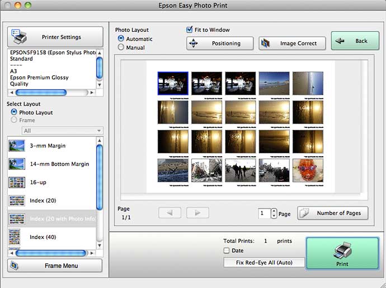Open the All layout filter dropdown
The height and width of the screenshot is (288, 386).
(62, 131)
